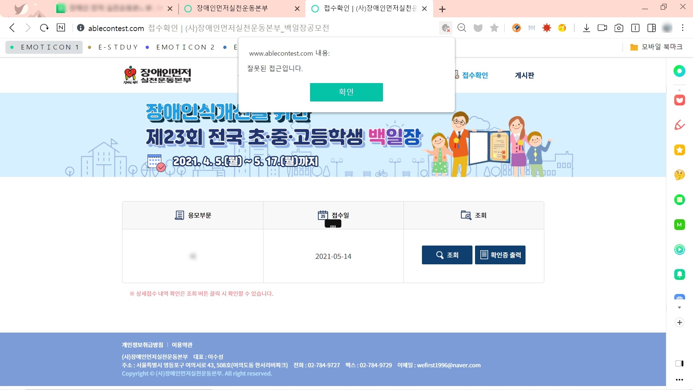Switch to the 접수확인 tab
Screen dimensions: 693x390
pyautogui.click(x=369, y=9)
